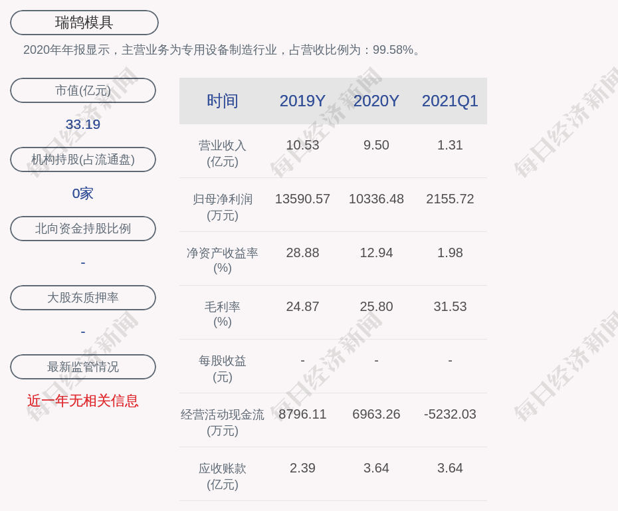
Task: Click the 瑞鹄模具 company name pill
Action: 84,23
